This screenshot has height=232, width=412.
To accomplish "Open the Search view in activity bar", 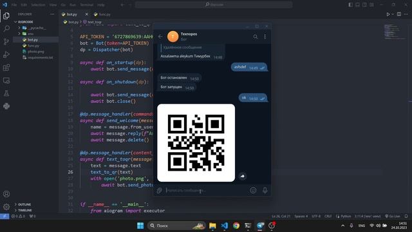I will point(6,28).
